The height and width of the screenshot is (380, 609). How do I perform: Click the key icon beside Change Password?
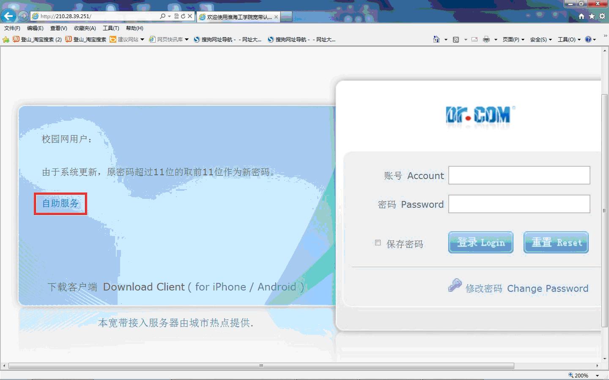[455, 285]
